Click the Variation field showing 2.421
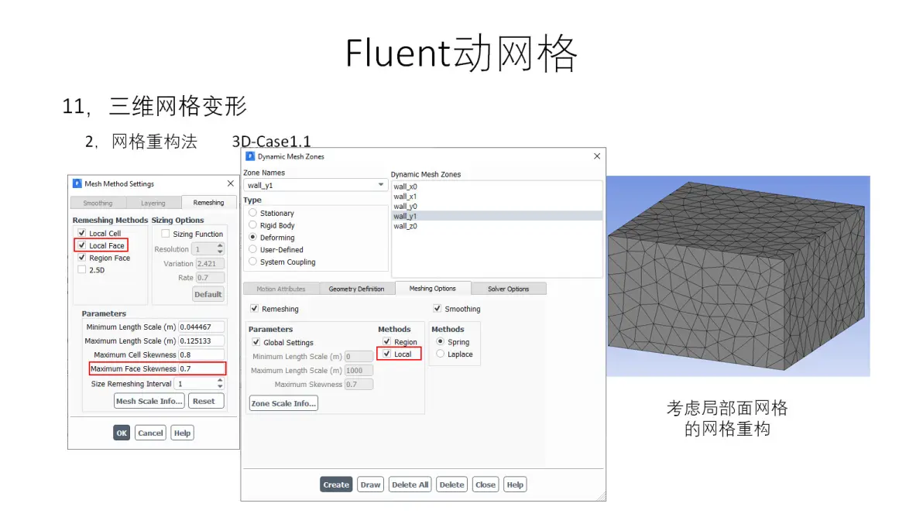 point(210,263)
